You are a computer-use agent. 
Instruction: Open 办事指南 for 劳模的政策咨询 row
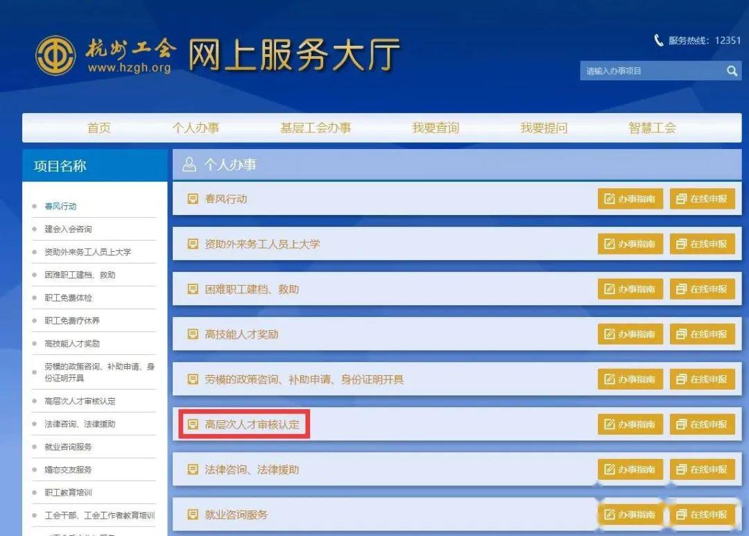pos(630,379)
